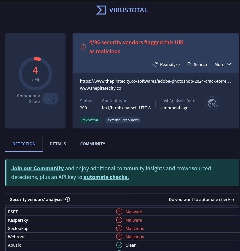Open the automate checks link
240x251 pixels.
click(106, 177)
